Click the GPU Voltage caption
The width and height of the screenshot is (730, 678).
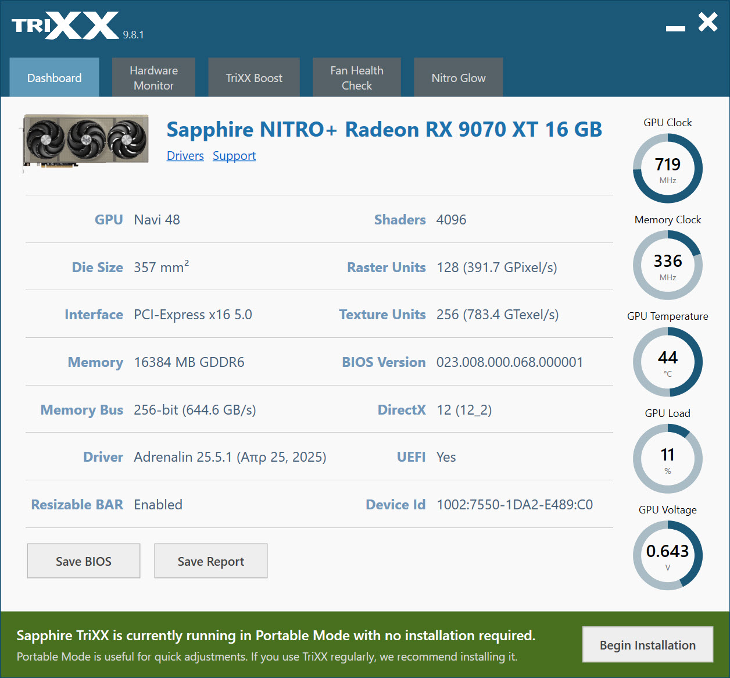(x=668, y=510)
